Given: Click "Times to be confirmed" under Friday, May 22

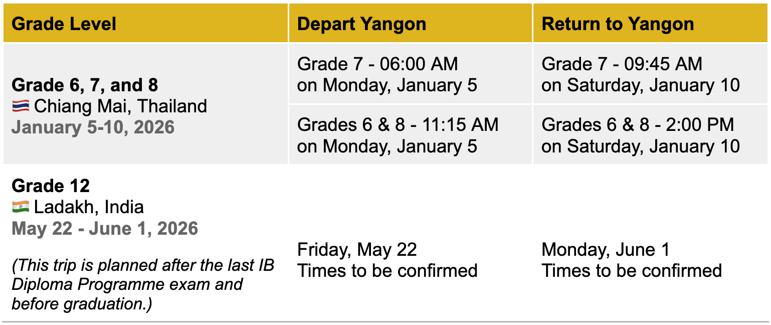Looking at the screenshot, I should click(x=387, y=271).
